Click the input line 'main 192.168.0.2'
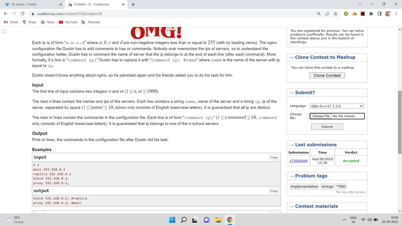This screenshot has height=226, width=402. [x=49, y=169]
